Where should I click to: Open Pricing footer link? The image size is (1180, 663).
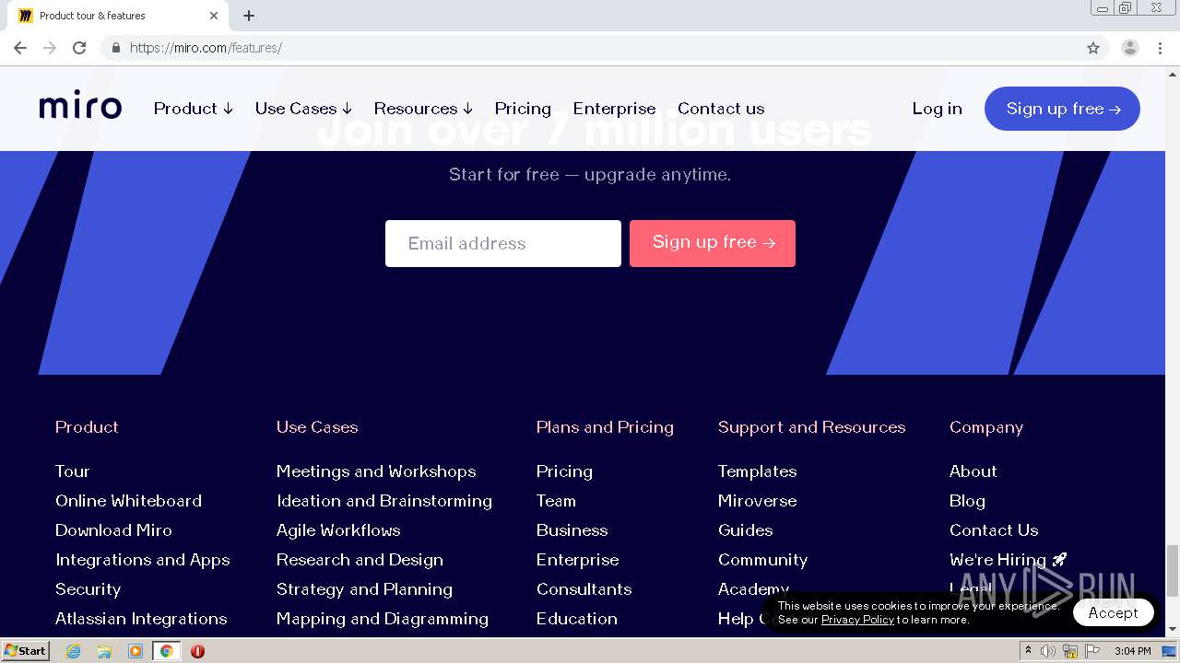click(564, 471)
